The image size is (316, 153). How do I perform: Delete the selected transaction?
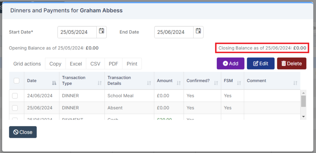coord(291,63)
